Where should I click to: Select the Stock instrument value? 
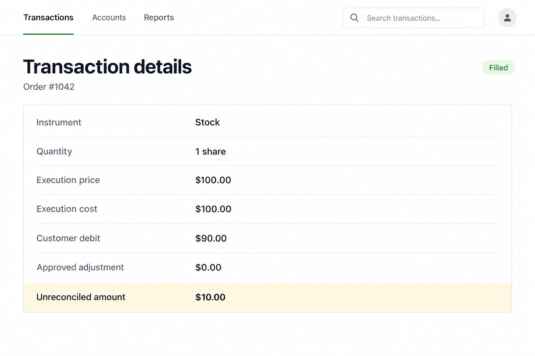208,122
